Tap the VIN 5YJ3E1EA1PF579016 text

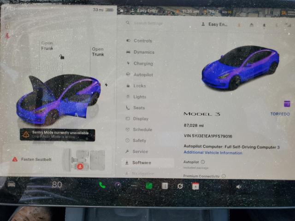tap(208, 136)
